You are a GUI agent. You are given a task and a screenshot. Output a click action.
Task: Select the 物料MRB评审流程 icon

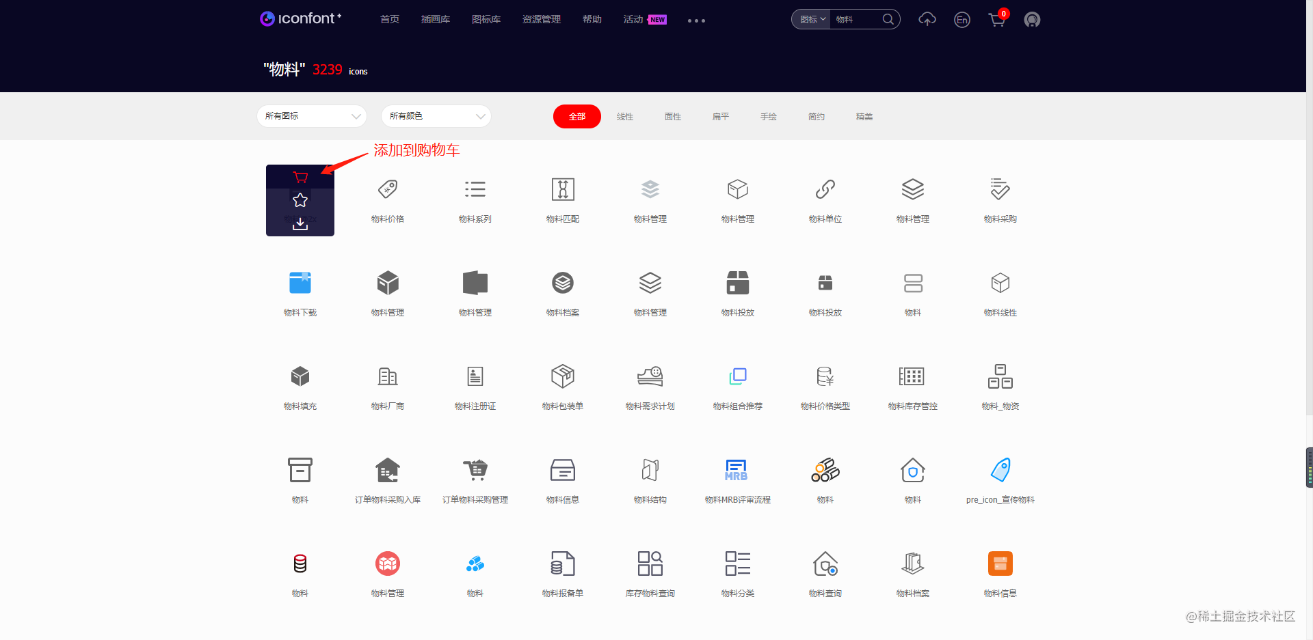click(x=737, y=478)
